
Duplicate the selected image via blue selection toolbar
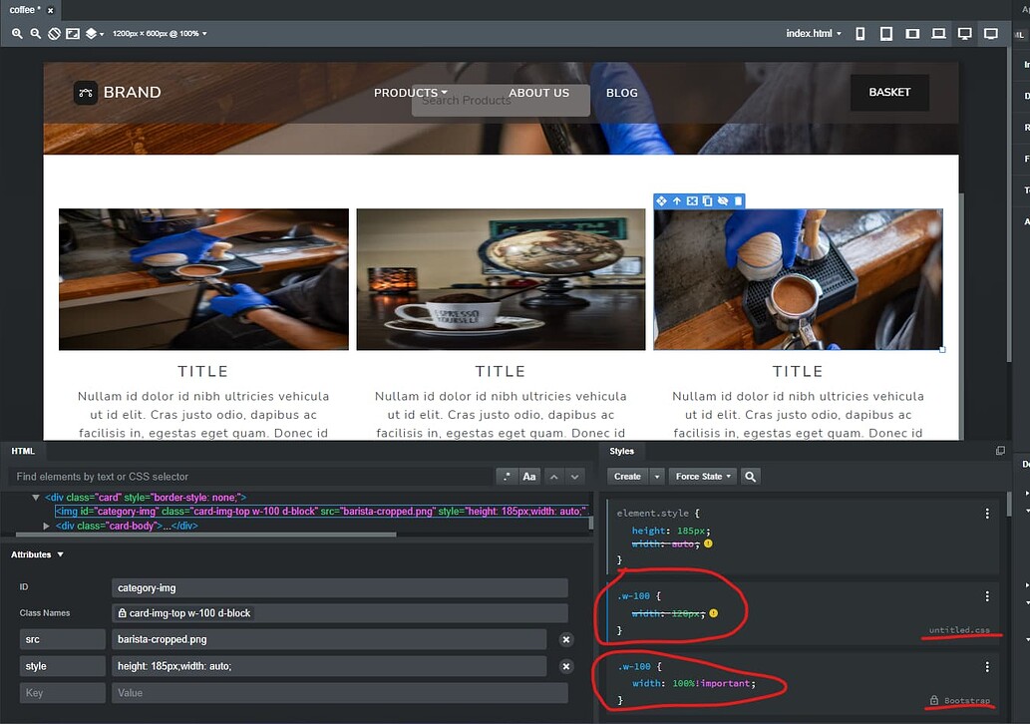point(707,200)
